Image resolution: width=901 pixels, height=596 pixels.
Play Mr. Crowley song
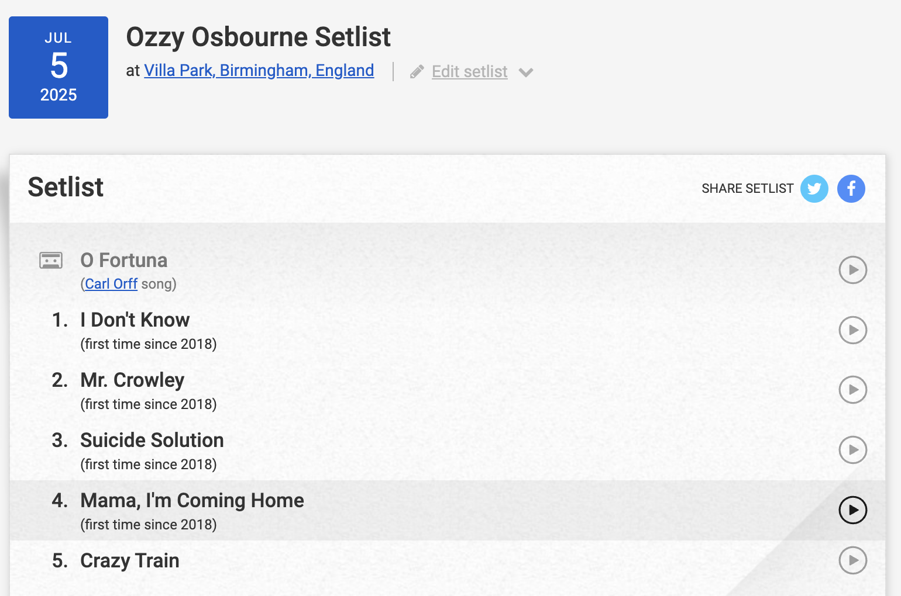[853, 390]
